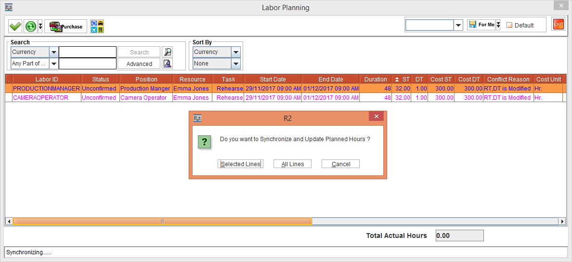Screen dimensions: 572x262
Task: Click the Total Actual Hours field
Action: coord(460,236)
